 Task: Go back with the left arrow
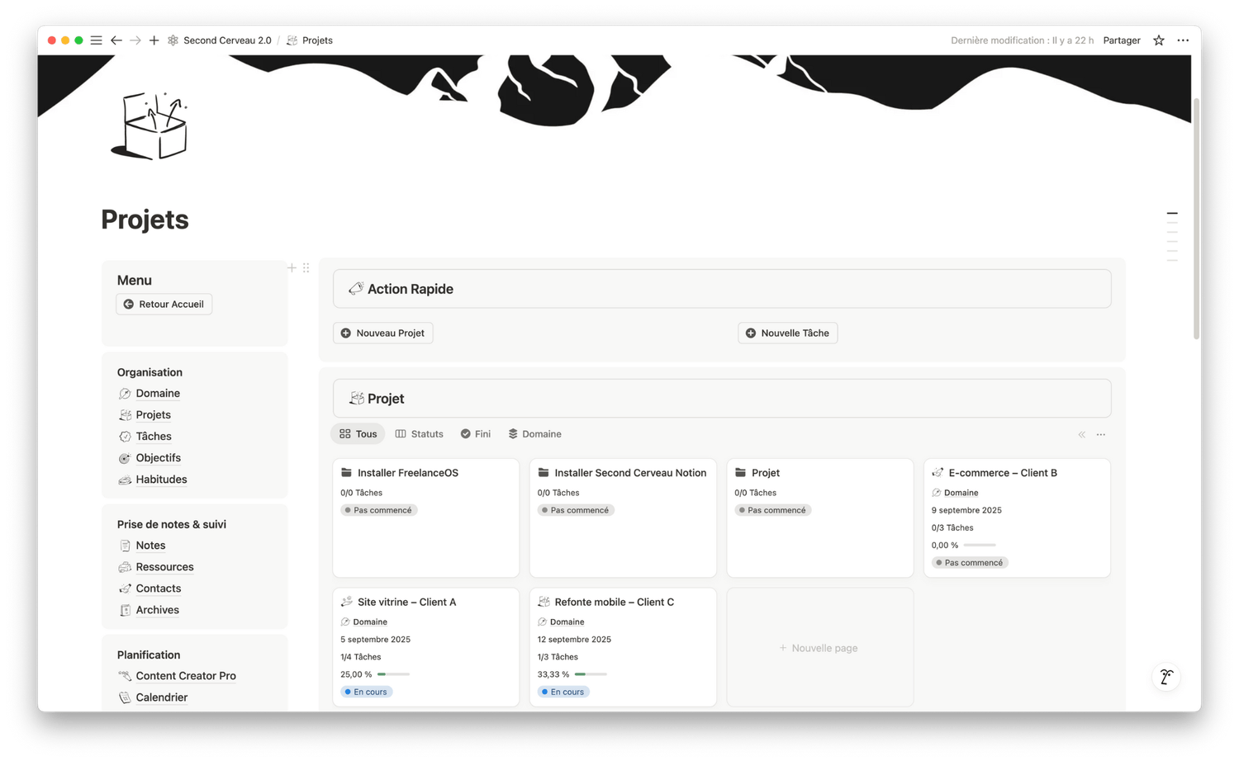(x=116, y=40)
